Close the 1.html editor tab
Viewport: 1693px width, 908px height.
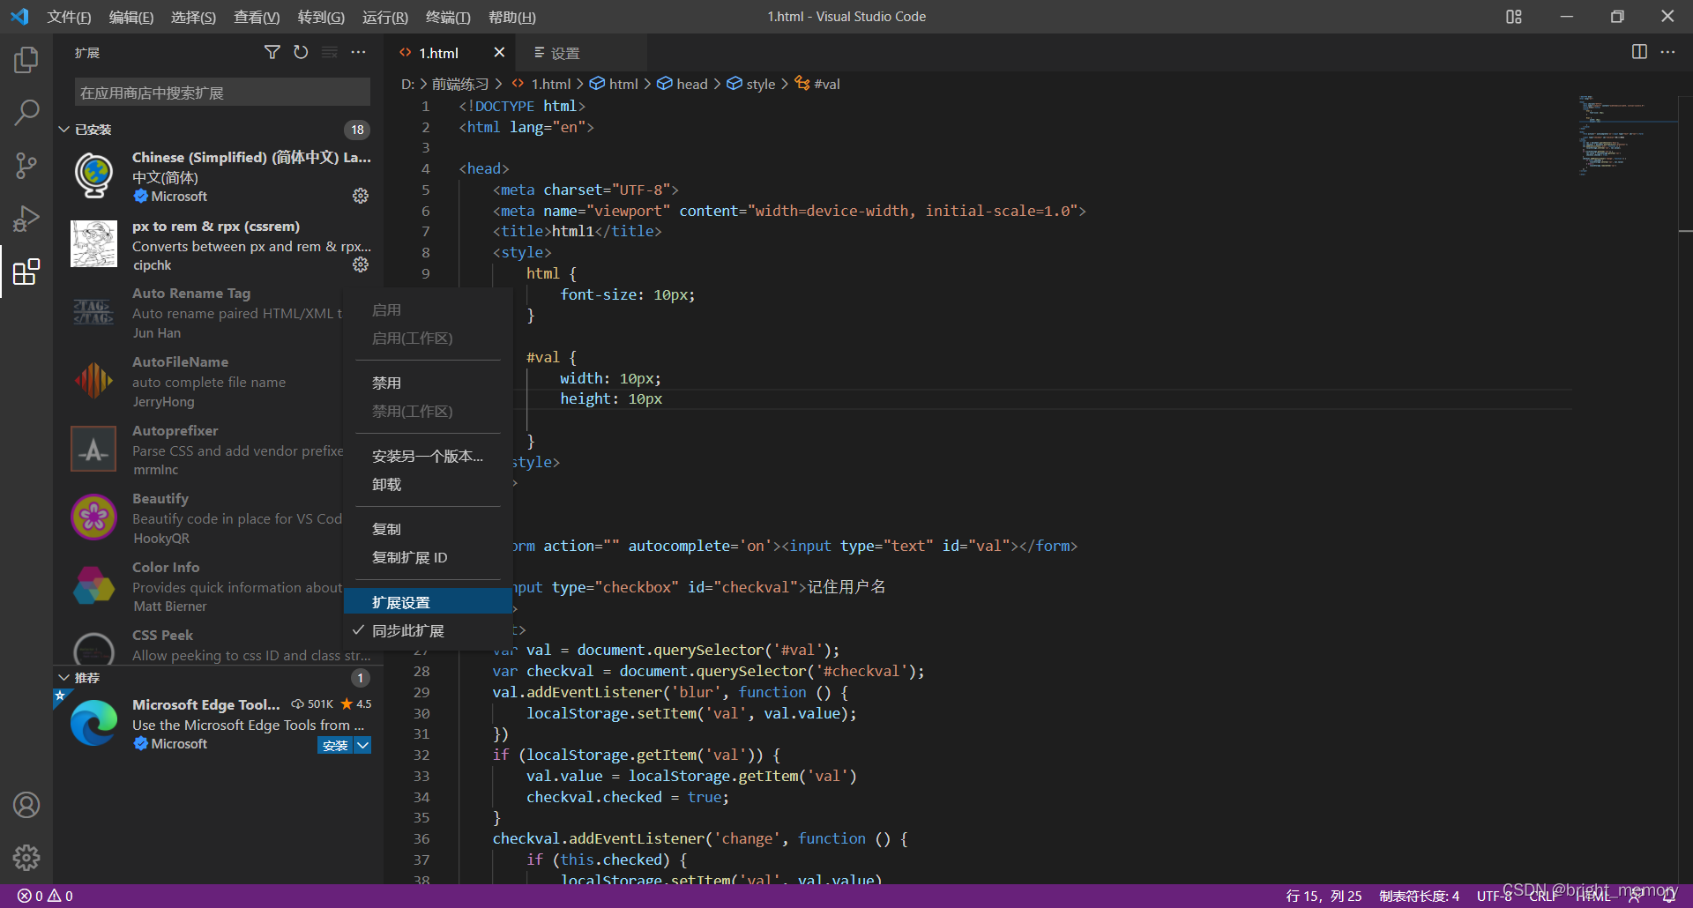[x=499, y=53]
